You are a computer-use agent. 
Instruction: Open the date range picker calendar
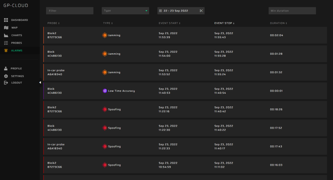(x=160, y=11)
